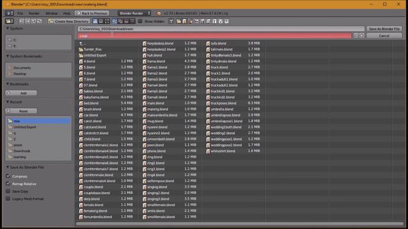Go back to previous folder arrow
The height and width of the screenshot is (229, 408).
(22, 21)
